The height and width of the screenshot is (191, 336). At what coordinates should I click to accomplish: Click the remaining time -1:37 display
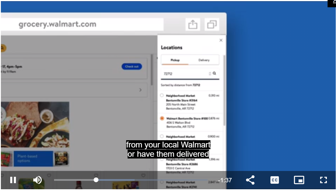coord(225,180)
